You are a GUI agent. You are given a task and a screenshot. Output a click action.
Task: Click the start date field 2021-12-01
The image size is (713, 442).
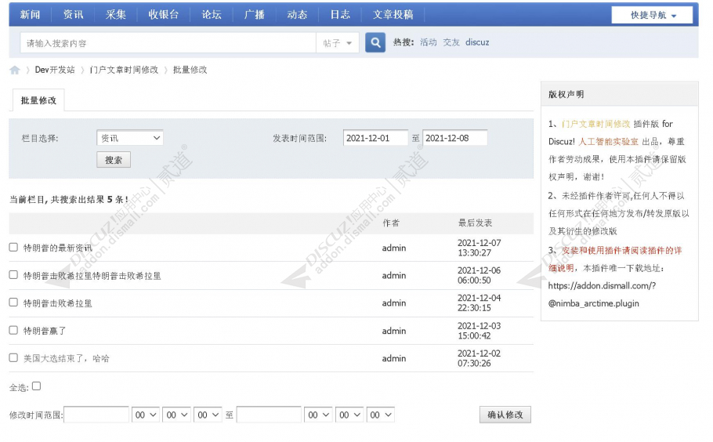(x=375, y=138)
